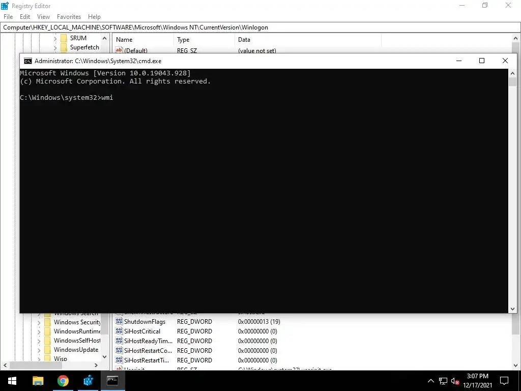Click the ShutdownFlags DWORD icon
The image size is (521, 391).
[x=119, y=322]
